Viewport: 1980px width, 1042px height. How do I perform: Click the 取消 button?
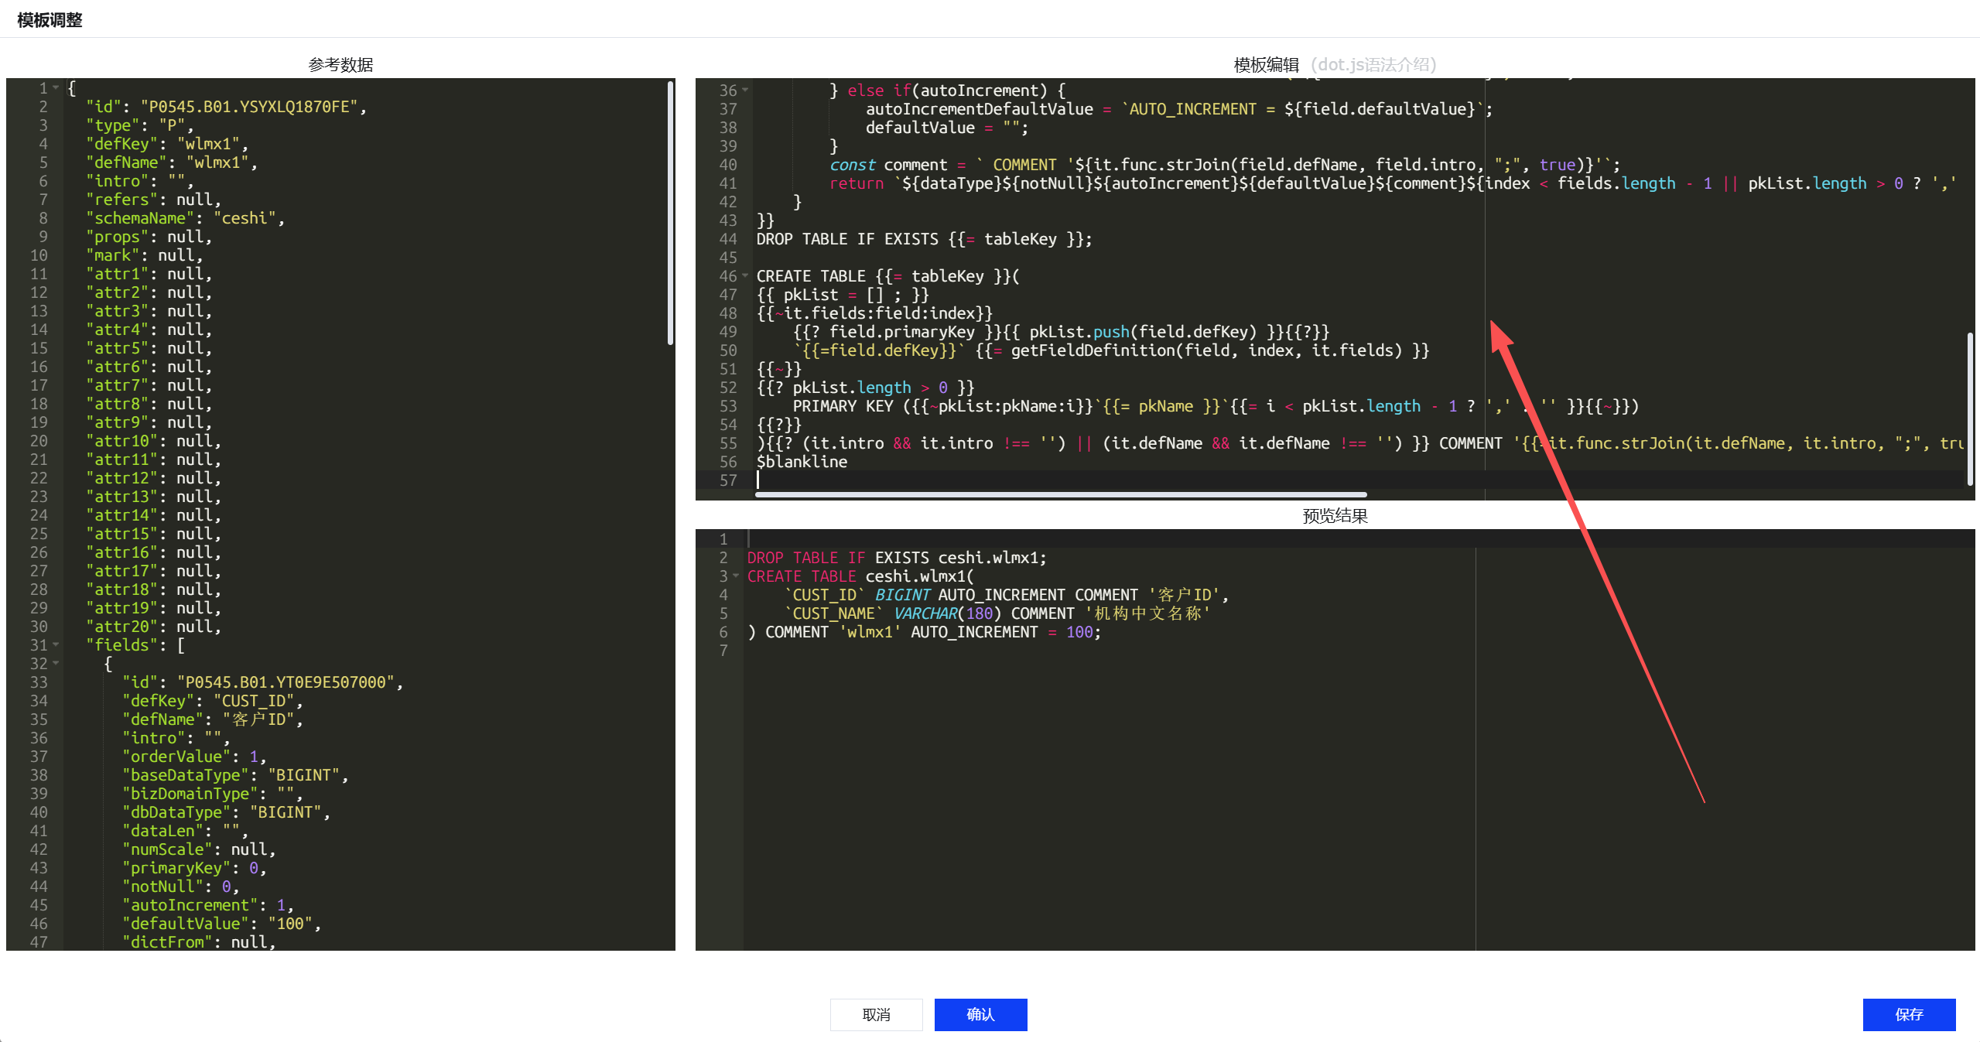[876, 1014]
